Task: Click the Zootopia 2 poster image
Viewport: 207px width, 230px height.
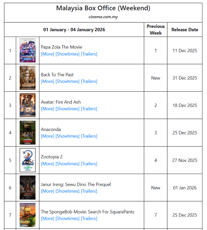Action: click(x=27, y=160)
